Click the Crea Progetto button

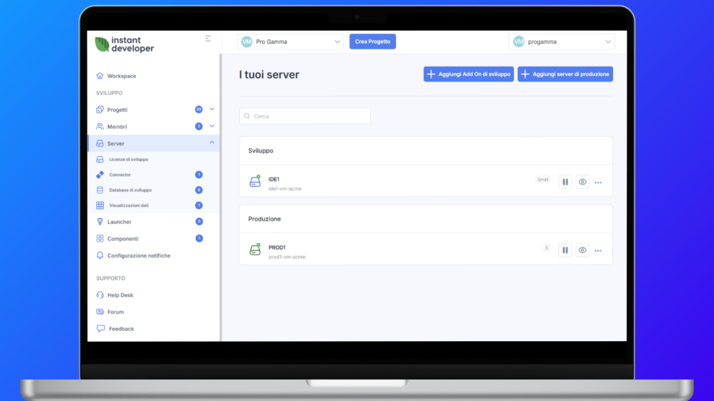(x=372, y=42)
